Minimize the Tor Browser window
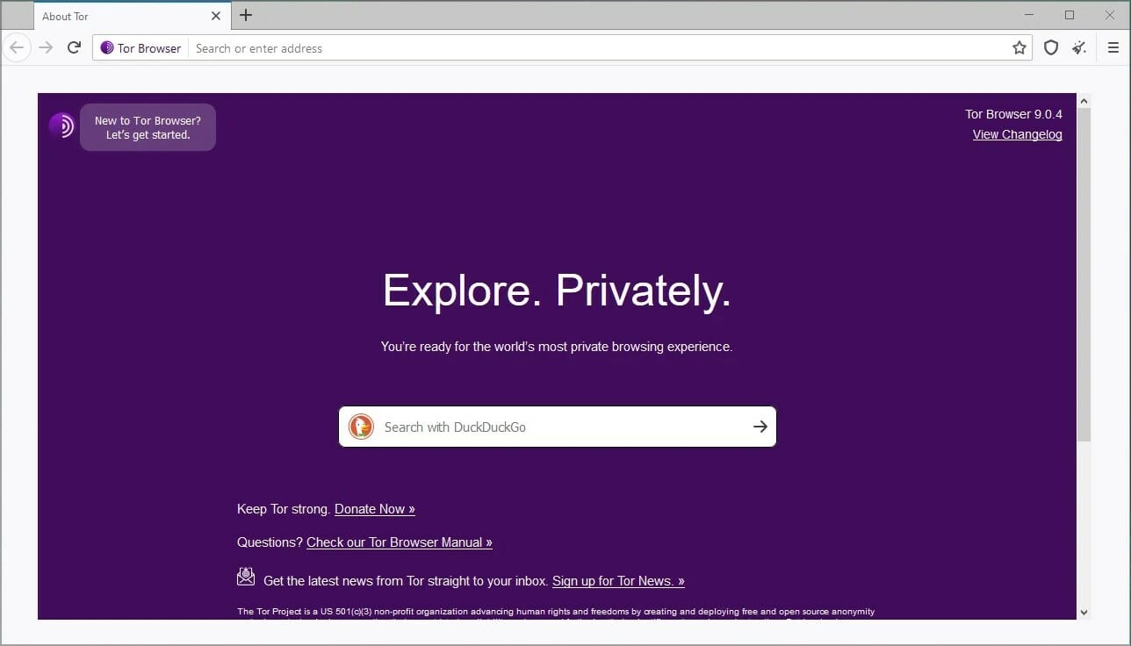Viewport: 1131px width, 646px height. [x=1030, y=15]
